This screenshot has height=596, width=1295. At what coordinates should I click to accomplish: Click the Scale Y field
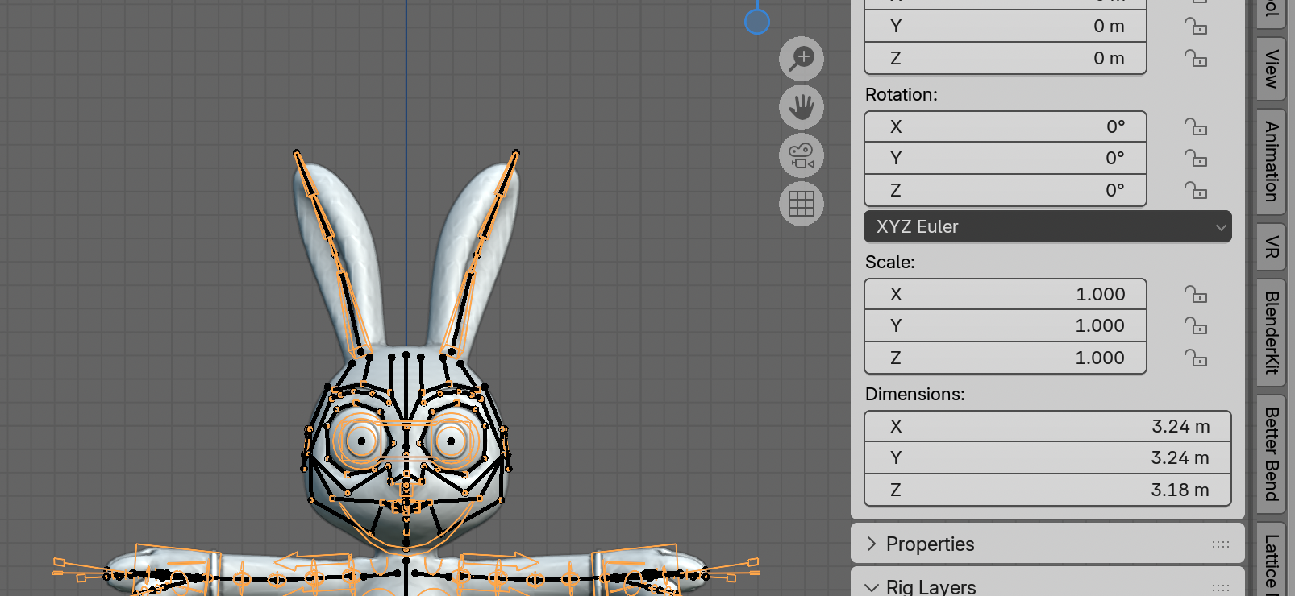pyautogui.click(x=1006, y=326)
